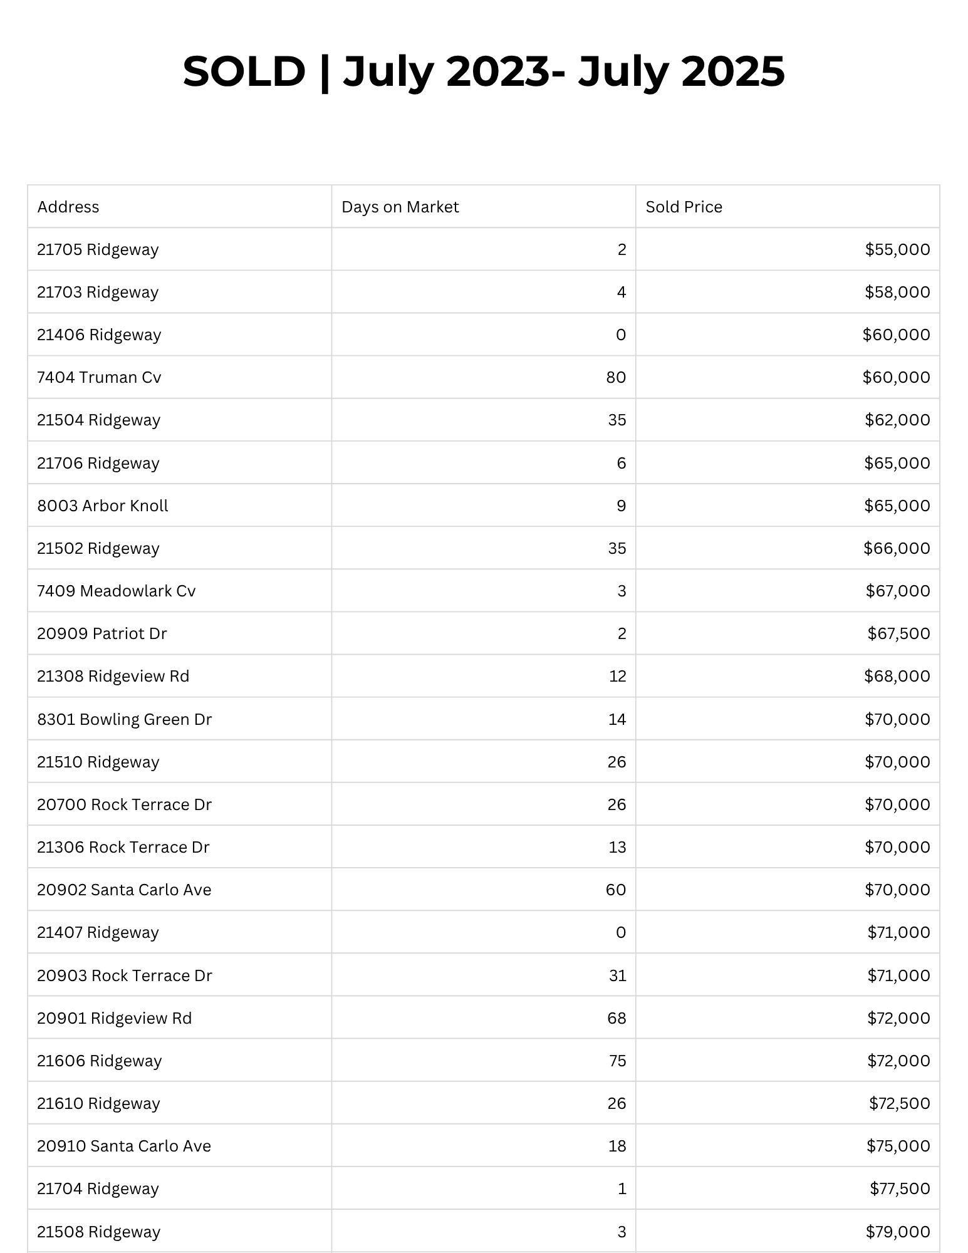
Task: Select the 8003 Arbor Knoll row address
Action: pos(103,506)
